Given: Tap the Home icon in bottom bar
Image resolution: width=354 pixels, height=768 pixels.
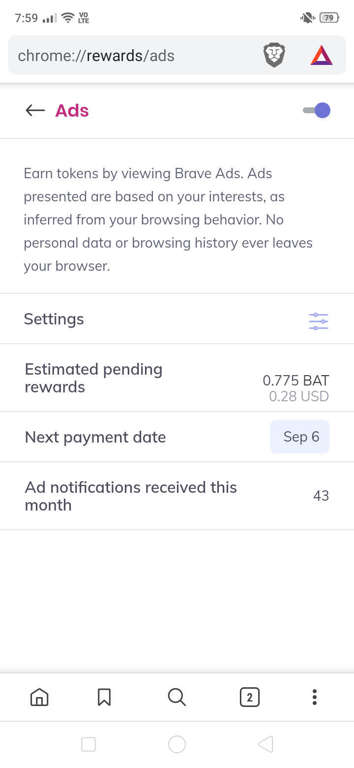Looking at the screenshot, I should coord(39,697).
